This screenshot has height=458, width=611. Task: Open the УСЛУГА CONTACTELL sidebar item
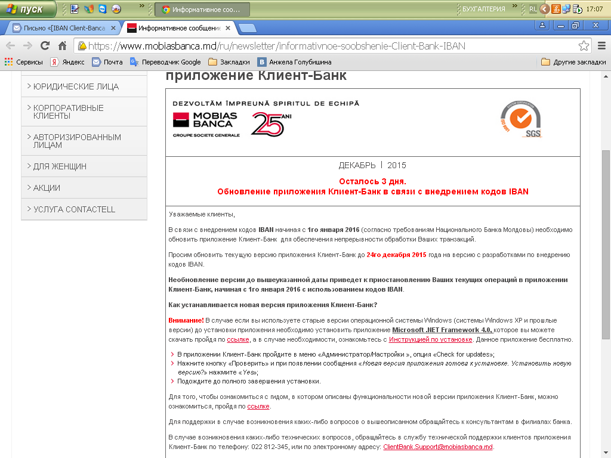point(84,209)
